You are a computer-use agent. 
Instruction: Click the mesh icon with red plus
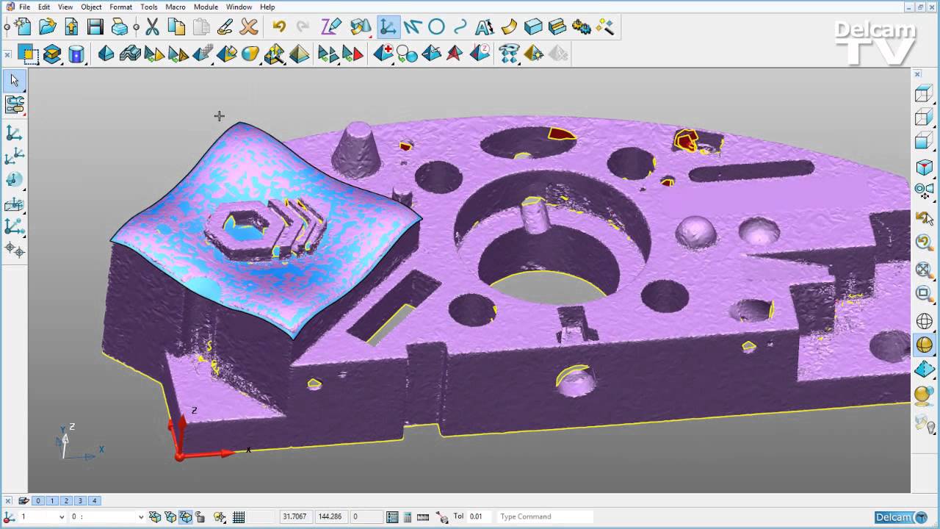pyautogui.click(x=383, y=54)
